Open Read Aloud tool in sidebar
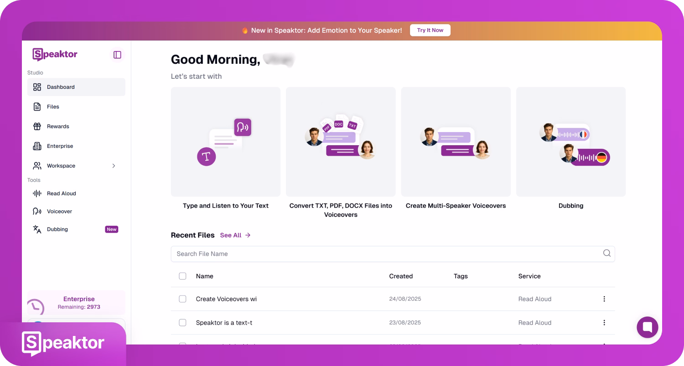Viewport: 684px width, 366px height. coord(61,193)
